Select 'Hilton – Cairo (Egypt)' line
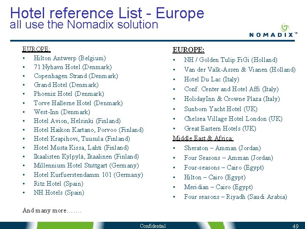The width and height of the screenshot is (305, 229). coord(215,177)
